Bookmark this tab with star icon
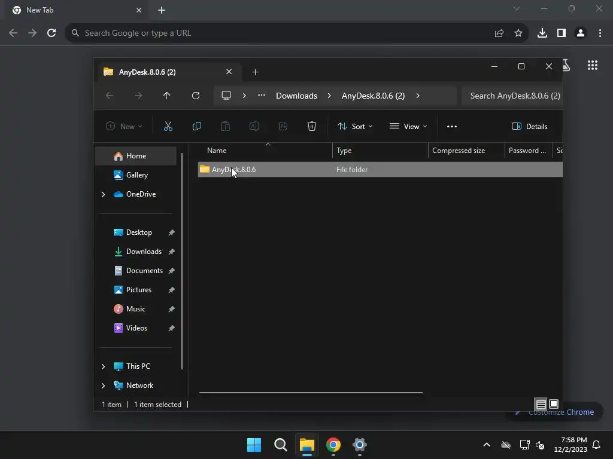 [518, 33]
